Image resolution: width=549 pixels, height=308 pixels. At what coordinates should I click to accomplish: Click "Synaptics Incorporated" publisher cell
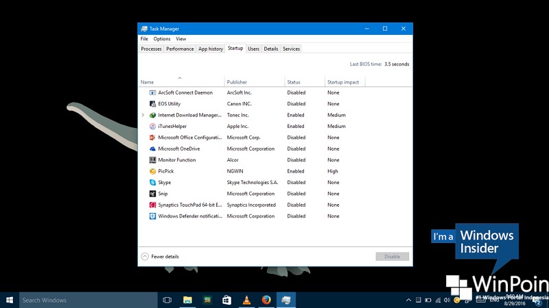(251, 205)
